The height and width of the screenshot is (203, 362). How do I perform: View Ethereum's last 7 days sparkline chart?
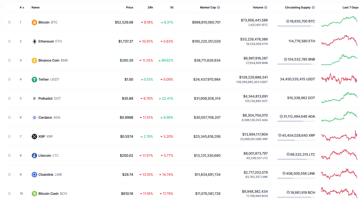click(339, 40)
